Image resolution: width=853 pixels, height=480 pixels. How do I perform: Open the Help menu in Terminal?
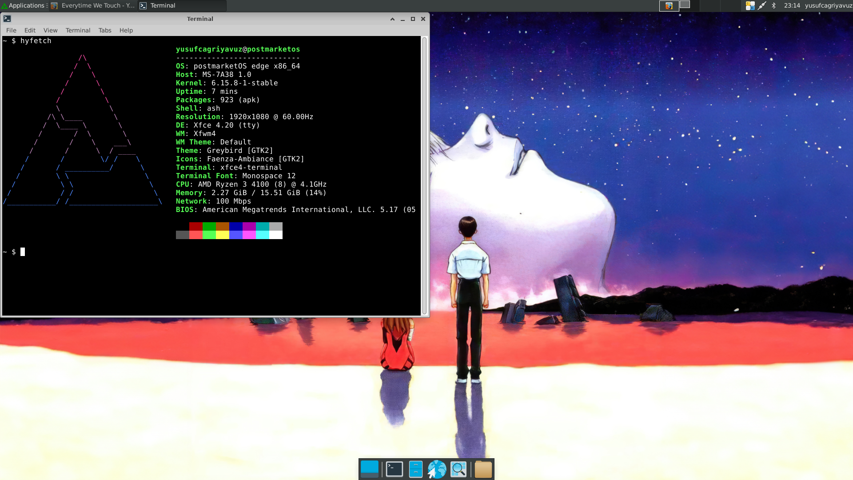pyautogui.click(x=126, y=30)
